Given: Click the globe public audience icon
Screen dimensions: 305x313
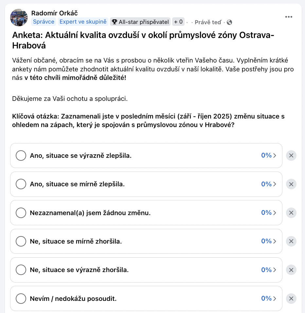Looking at the screenshot, I should [229, 22].
